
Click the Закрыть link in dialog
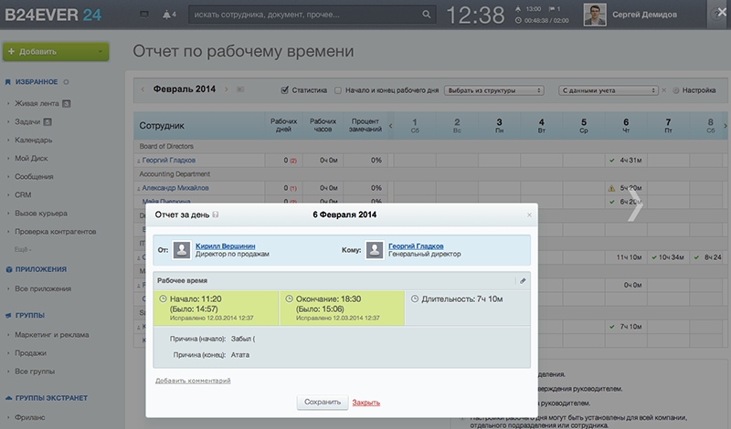(x=366, y=403)
